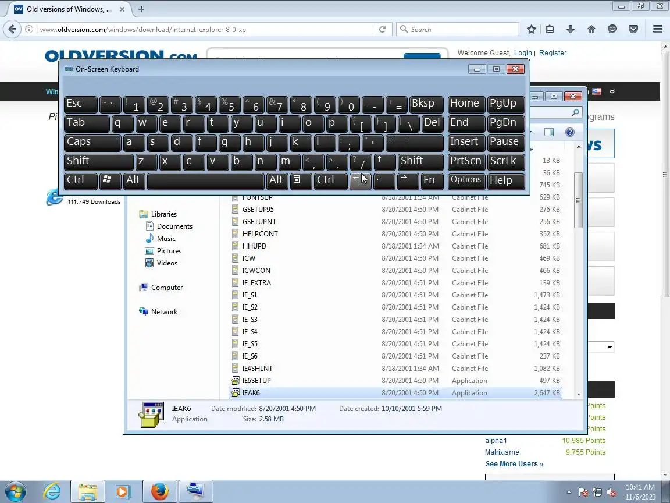
Task: Toggle the Caps lock key
Action: tap(92, 143)
